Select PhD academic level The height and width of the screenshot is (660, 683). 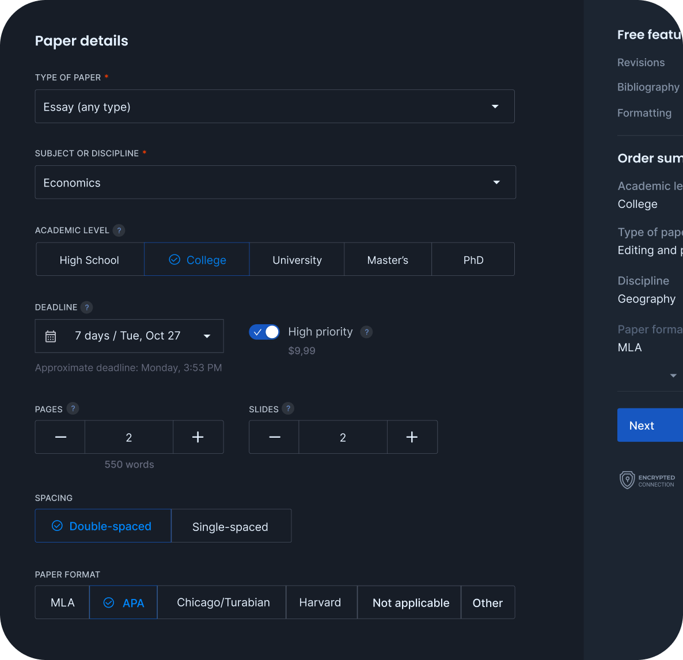tap(473, 260)
